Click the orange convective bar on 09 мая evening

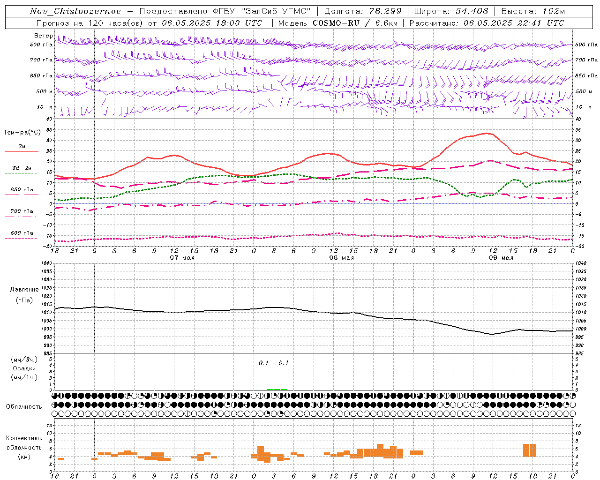530,450
